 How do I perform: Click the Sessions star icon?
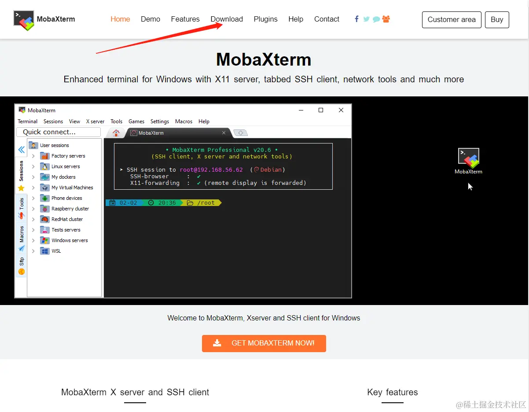click(x=21, y=188)
